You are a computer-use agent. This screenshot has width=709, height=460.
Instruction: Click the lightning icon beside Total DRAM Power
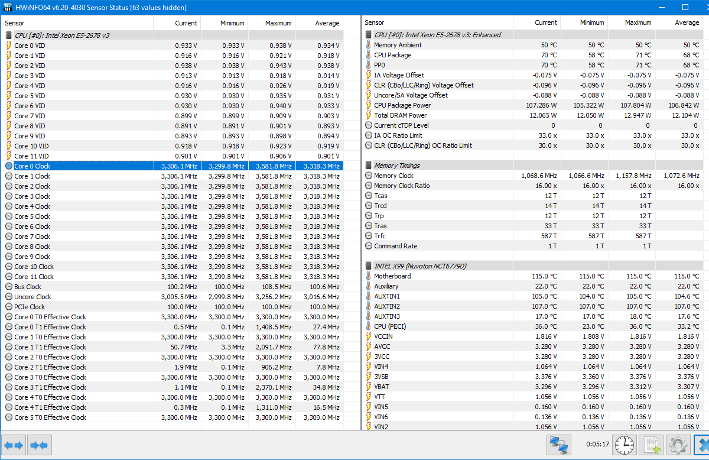click(x=369, y=115)
